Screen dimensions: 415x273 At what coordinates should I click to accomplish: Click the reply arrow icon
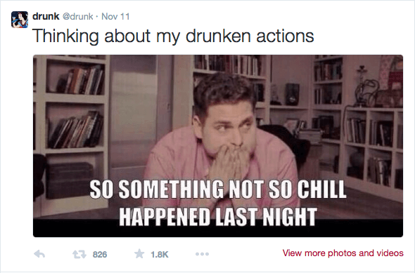39,254
